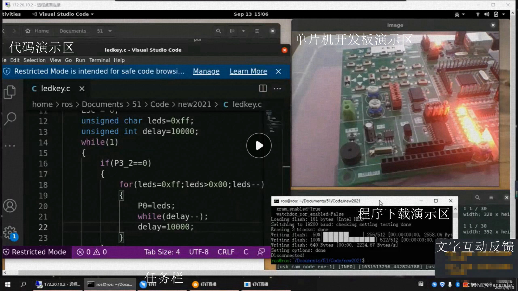
Task: Click the file manager search icon
Action: pos(218,31)
